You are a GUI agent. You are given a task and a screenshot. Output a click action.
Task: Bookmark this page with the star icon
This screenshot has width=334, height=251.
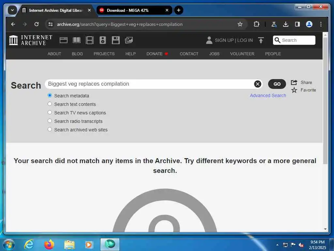pyautogui.click(x=240, y=24)
